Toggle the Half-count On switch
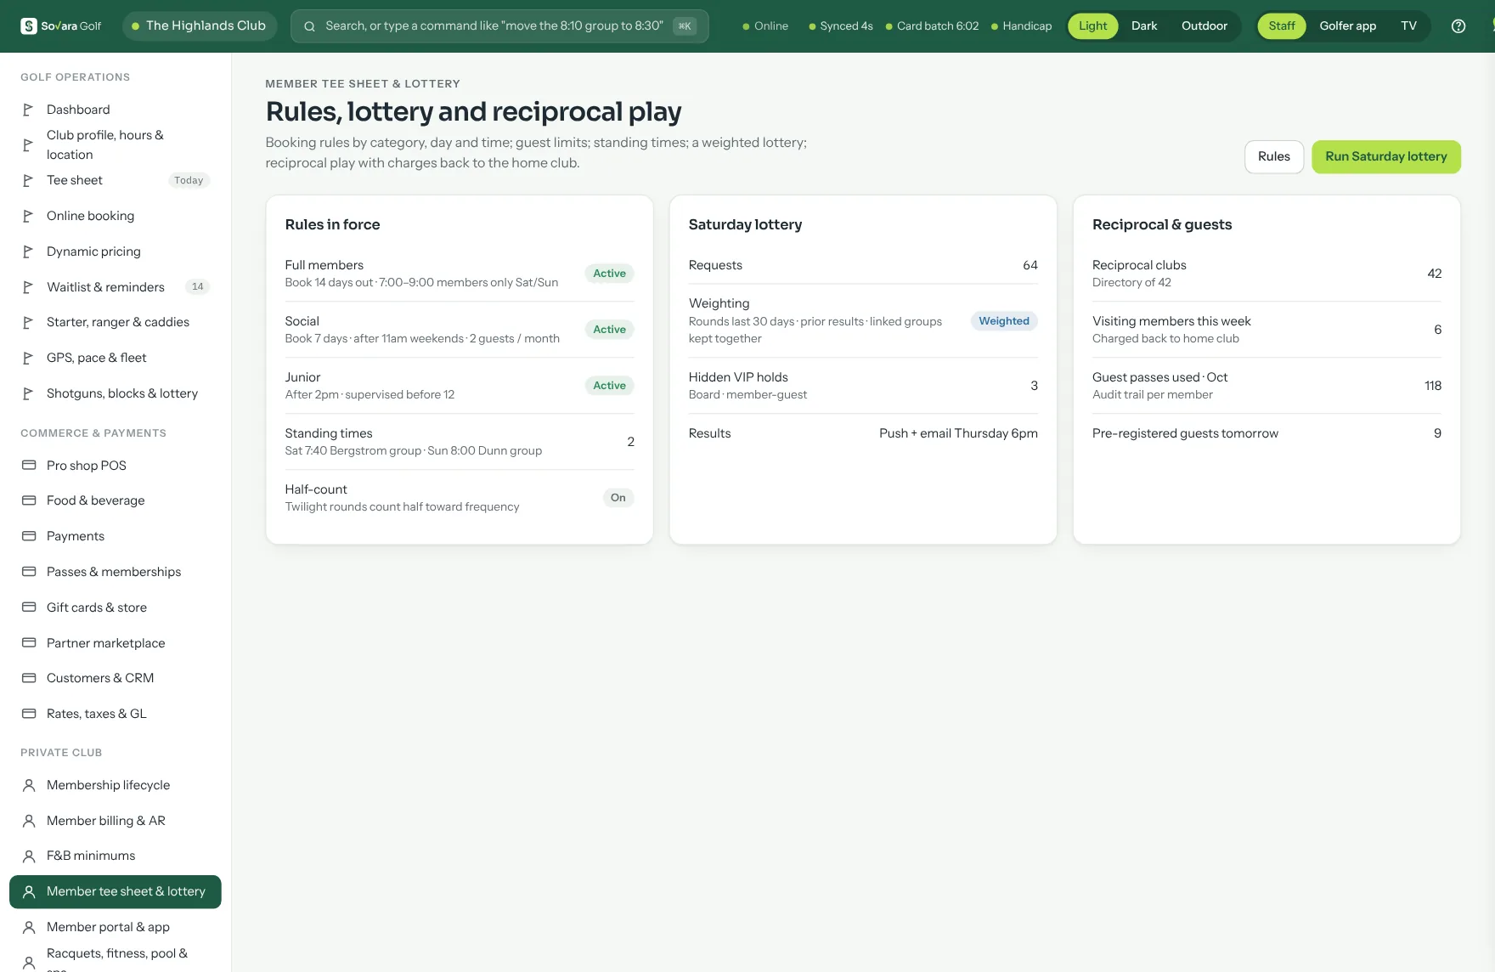 618,498
